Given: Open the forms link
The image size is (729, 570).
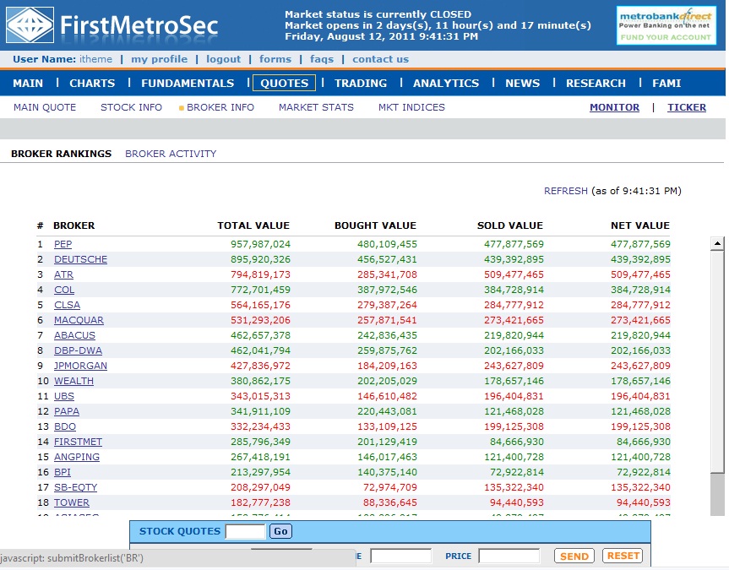Looking at the screenshot, I should click(x=275, y=59).
